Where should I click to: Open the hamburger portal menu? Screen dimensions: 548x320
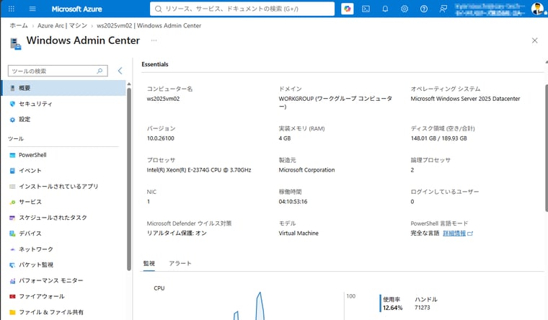pos(32,9)
